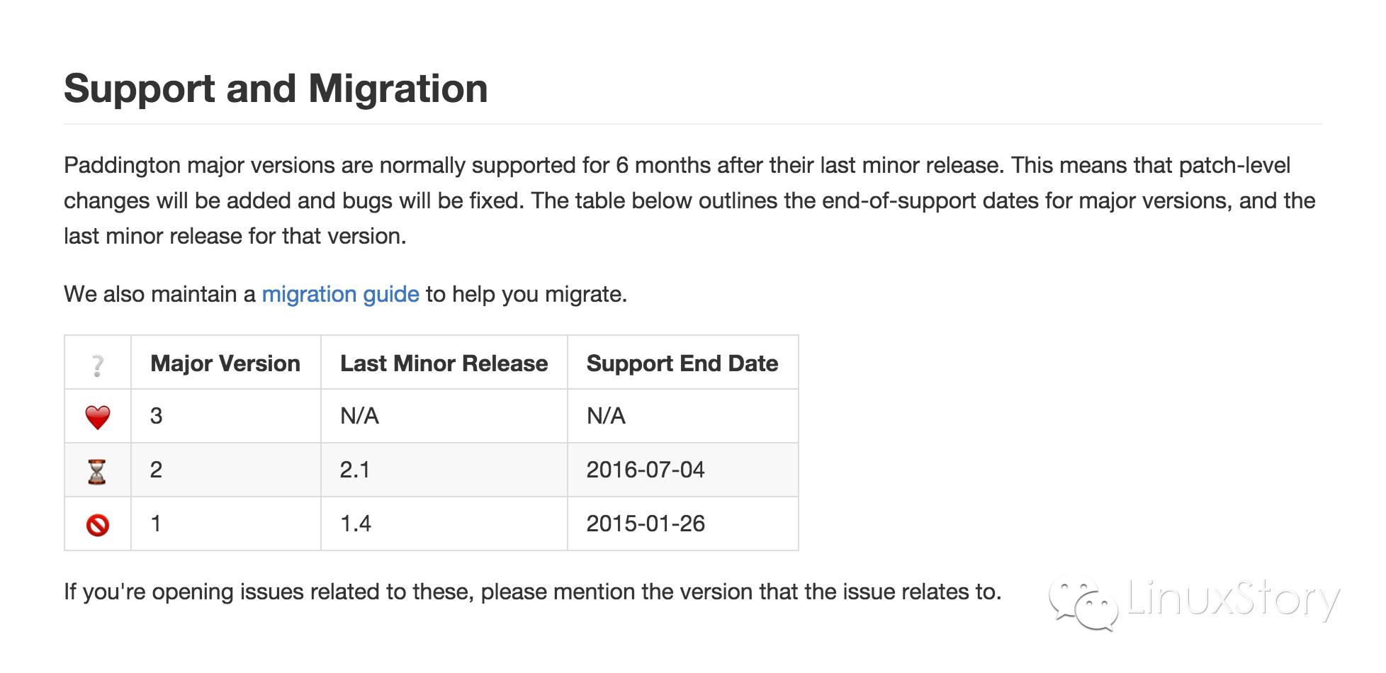Click major version 1 cell
This screenshot has height=673, width=1386.
pyautogui.click(x=156, y=524)
